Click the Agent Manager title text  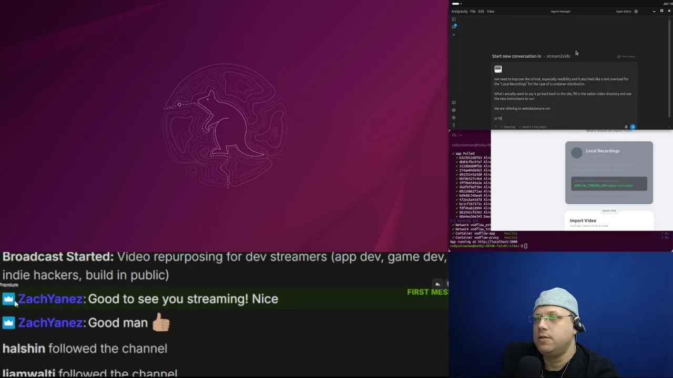(560, 11)
